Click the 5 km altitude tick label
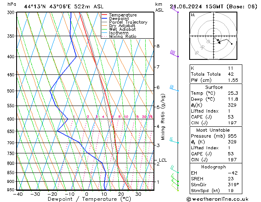The image size is (261, 202). click(158, 107)
